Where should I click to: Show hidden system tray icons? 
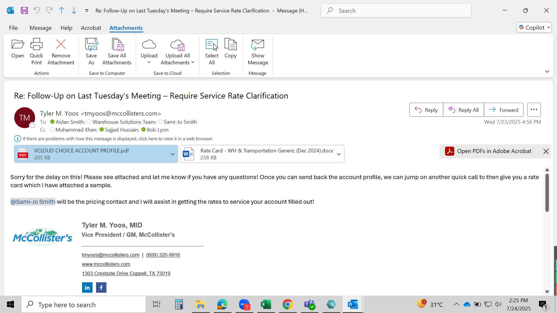(x=456, y=304)
